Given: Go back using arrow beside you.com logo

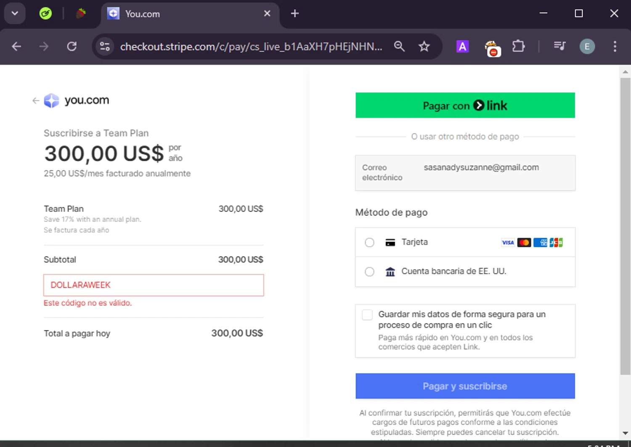Looking at the screenshot, I should [x=36, y=101].
